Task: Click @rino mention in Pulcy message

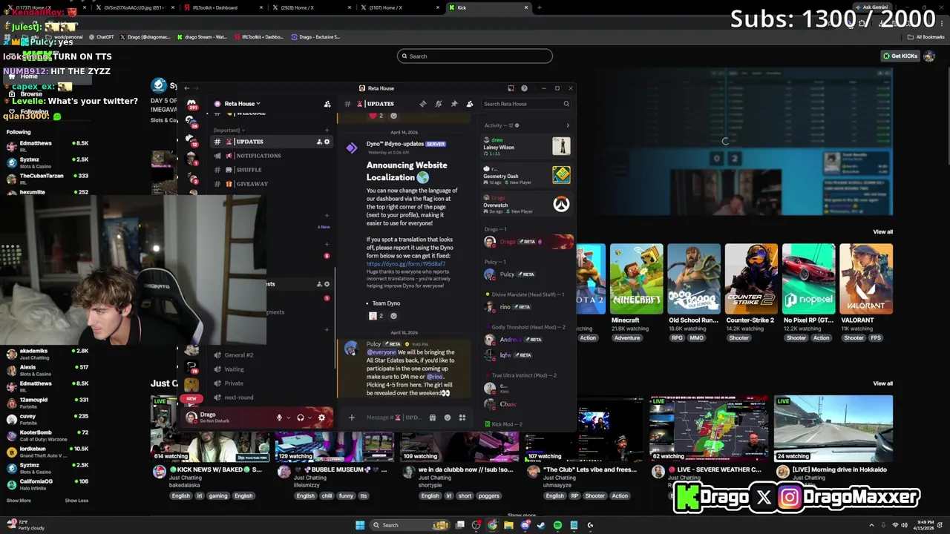Action: 434,377
